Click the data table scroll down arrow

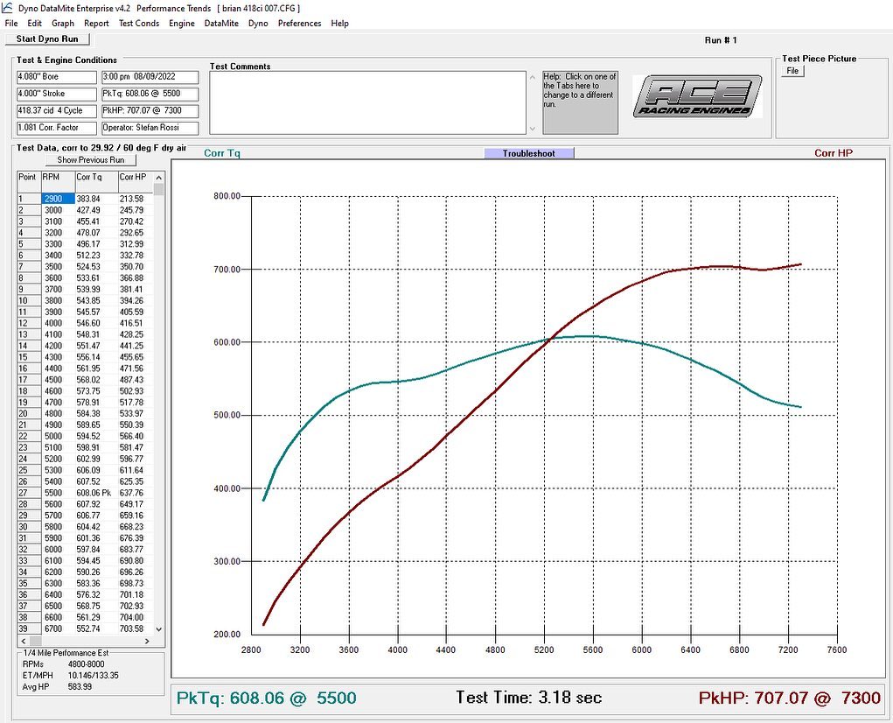(159, 629)
